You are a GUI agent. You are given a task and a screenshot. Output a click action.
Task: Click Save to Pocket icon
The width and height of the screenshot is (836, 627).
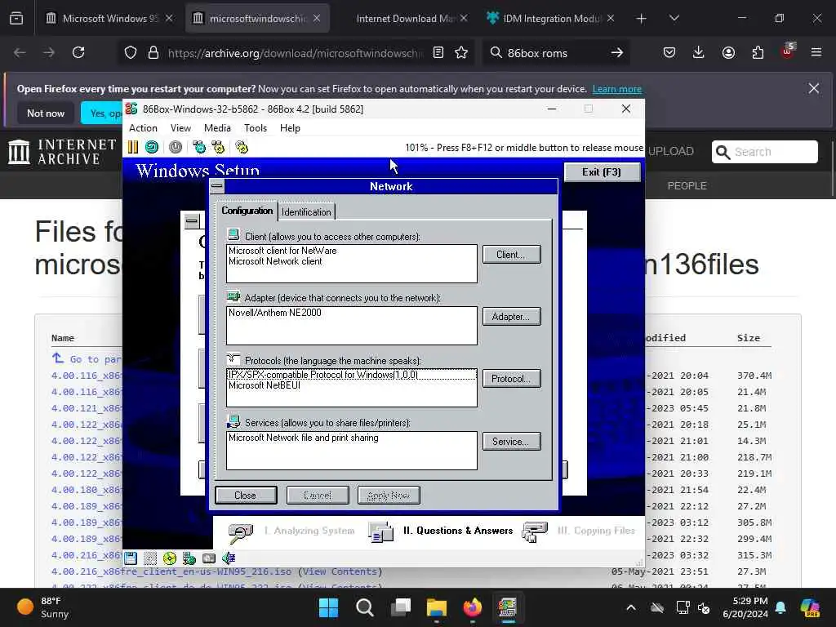coord(669,53)
